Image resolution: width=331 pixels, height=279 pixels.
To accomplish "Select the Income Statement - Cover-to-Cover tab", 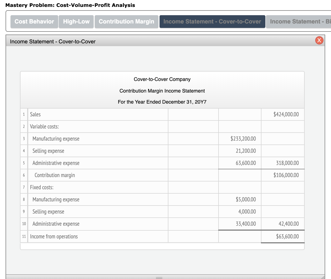I will [x=212, y=22].
